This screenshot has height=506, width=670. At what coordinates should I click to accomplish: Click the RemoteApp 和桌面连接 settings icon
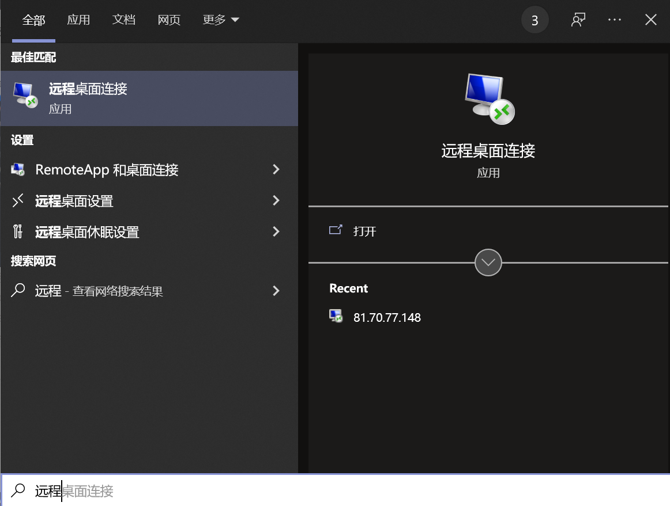coord(16,170)
